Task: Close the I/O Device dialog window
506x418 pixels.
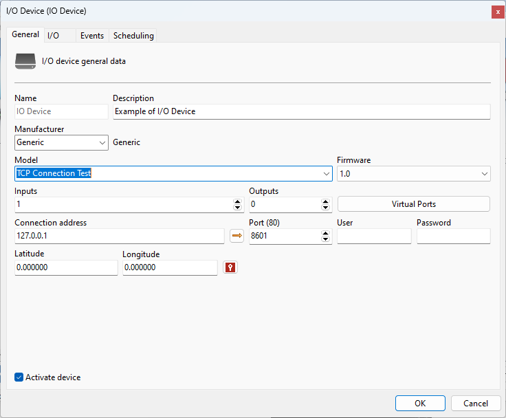Action: coord(498,12)
